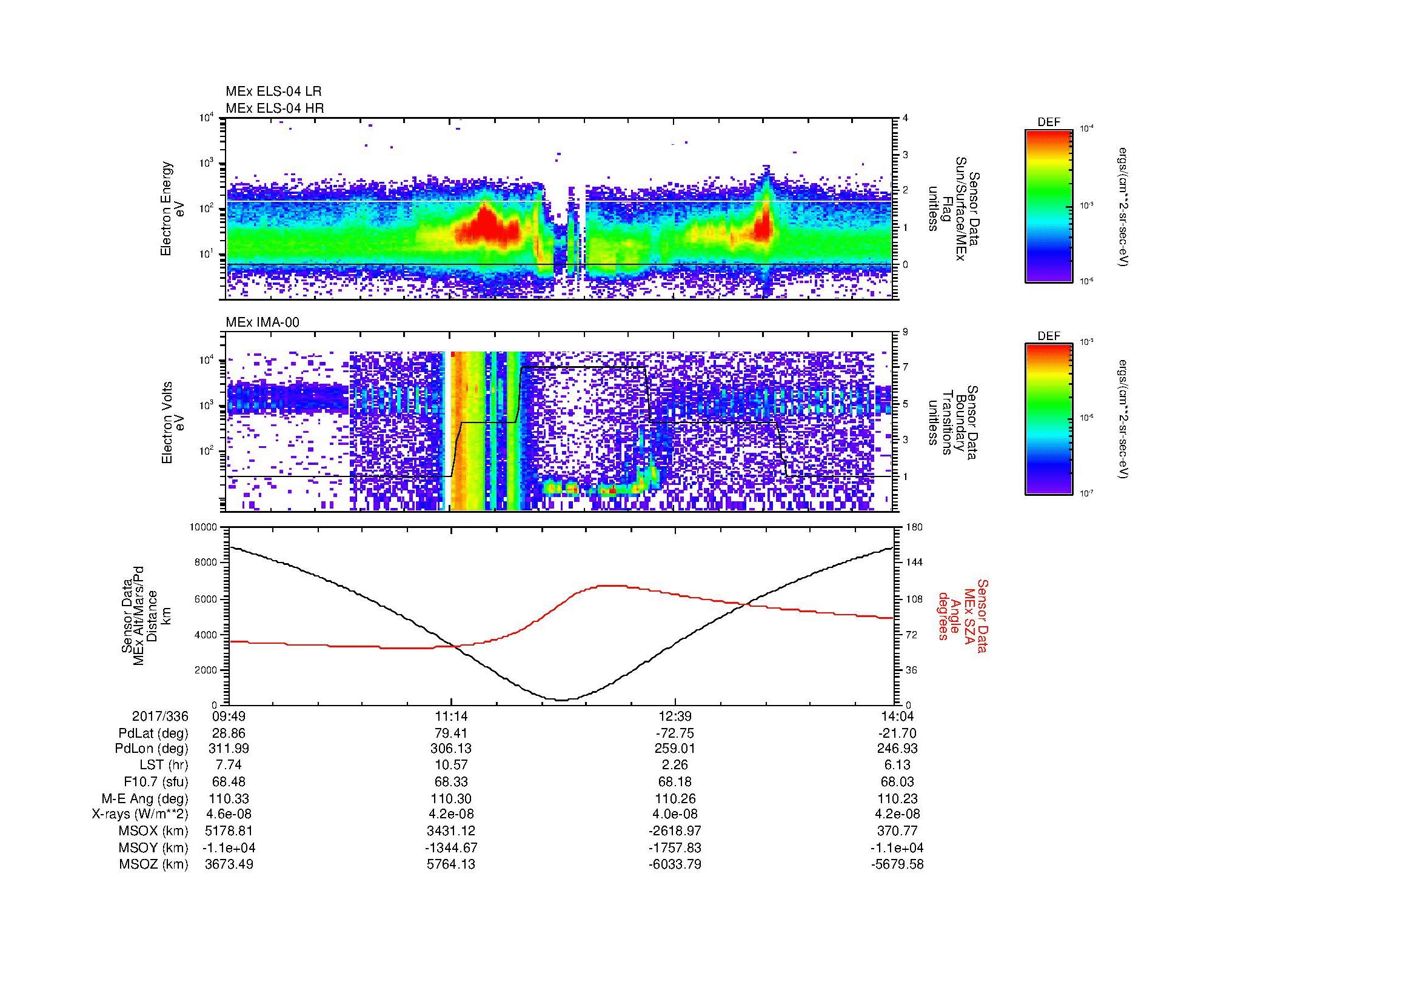The image size is (1418, 1002).
Task: Click MSOX value 3431.12
Action: [x=452, y=831]
